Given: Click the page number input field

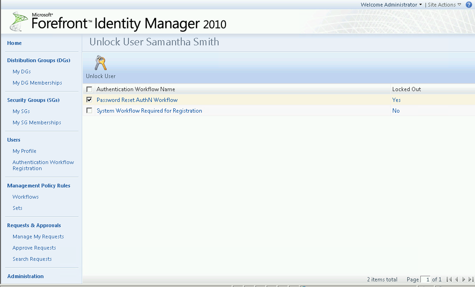Looking at the screenshot, I should (425, 280).
